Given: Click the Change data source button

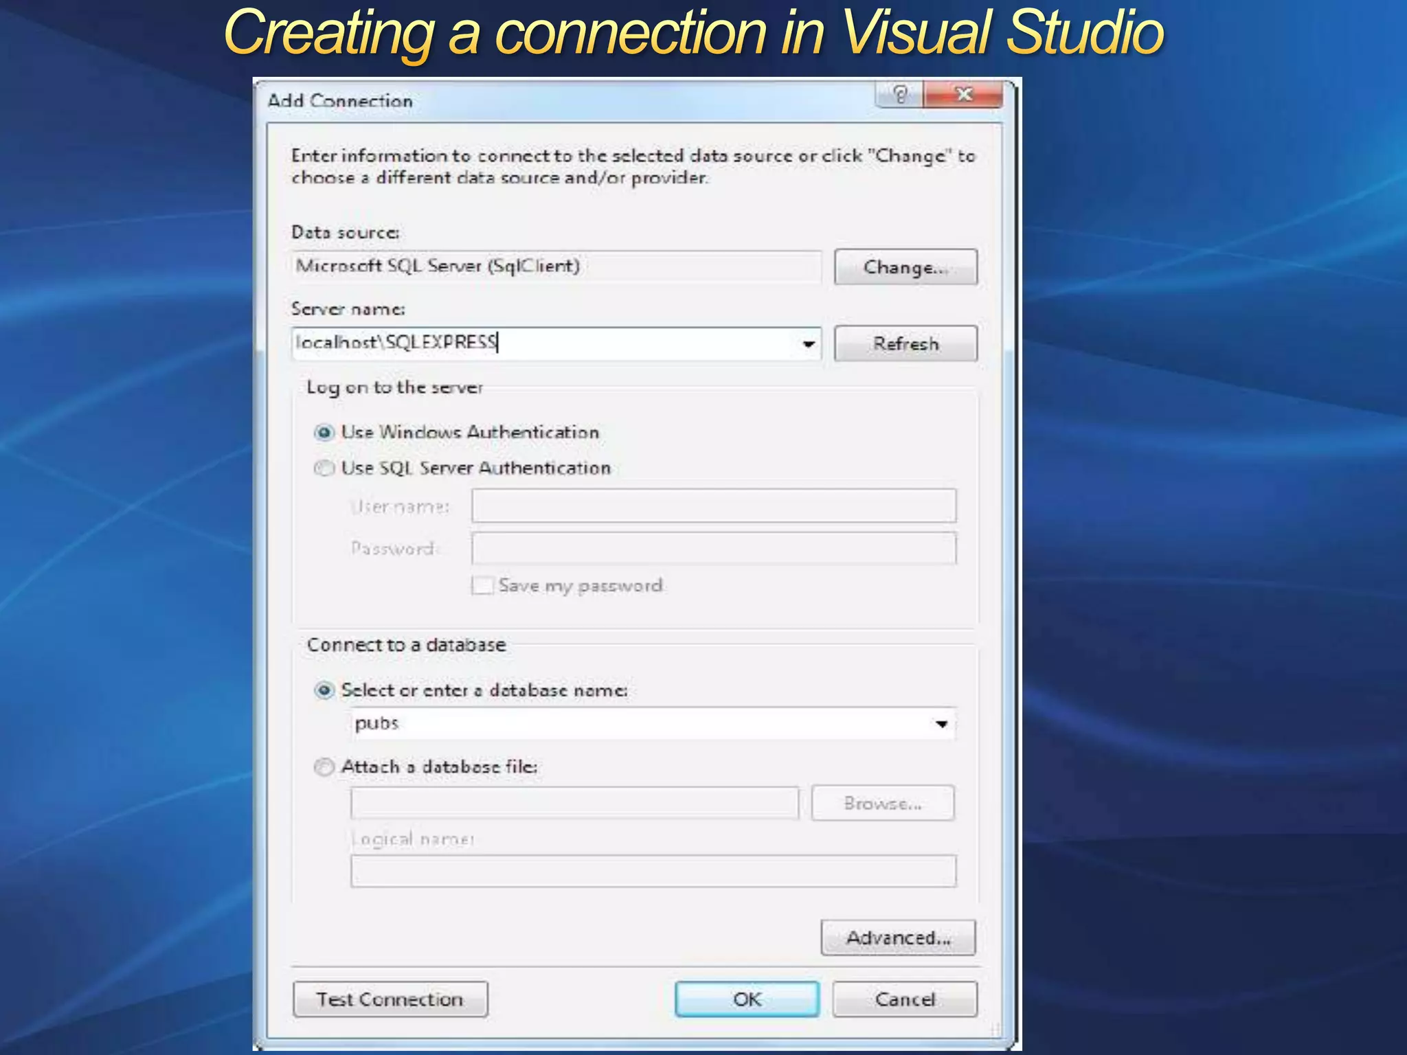Looking at the screenshot, I should point(905,267).
